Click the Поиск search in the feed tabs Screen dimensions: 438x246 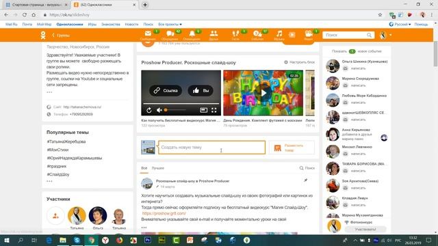point(307,168)
